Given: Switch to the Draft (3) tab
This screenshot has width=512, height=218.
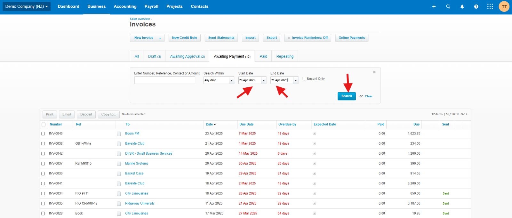Looking at the screenshot, I should [154, 56].
